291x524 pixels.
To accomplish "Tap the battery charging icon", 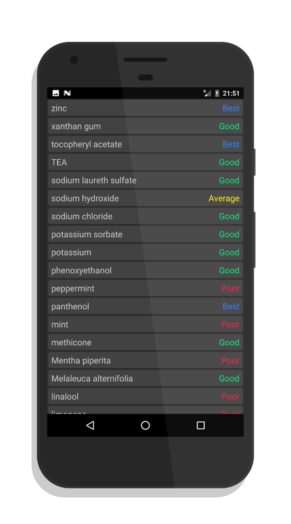I will pos(217,93).
